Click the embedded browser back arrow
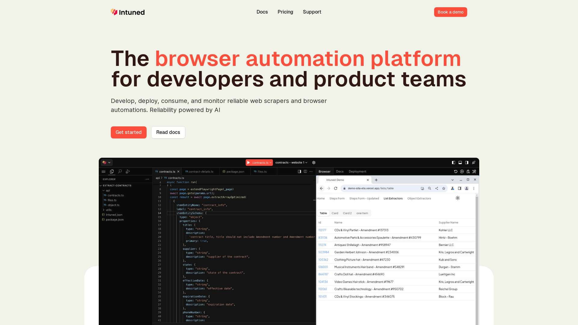The image size is (578, 325). 322,188
